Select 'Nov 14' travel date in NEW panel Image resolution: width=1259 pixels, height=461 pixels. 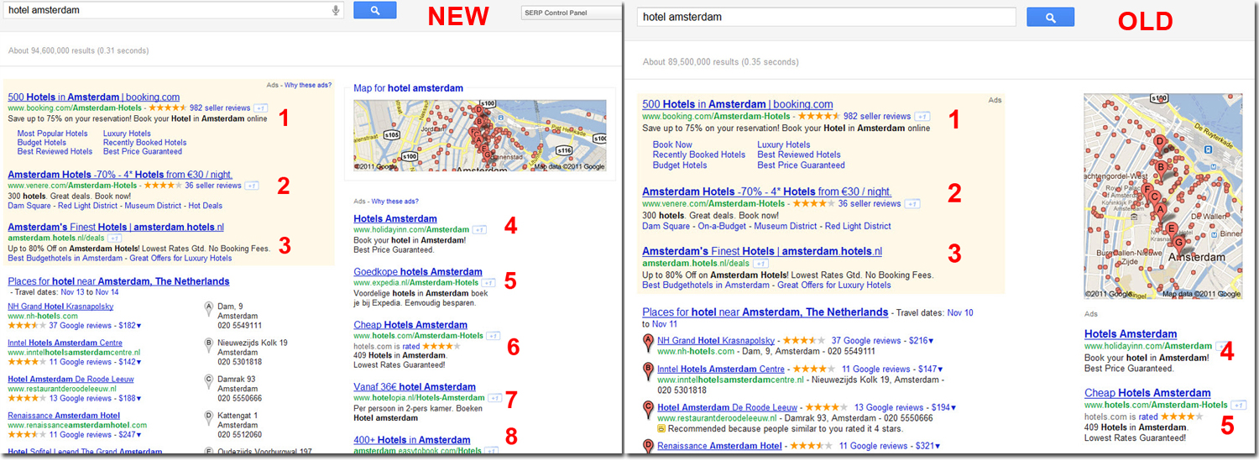point(107,292)
